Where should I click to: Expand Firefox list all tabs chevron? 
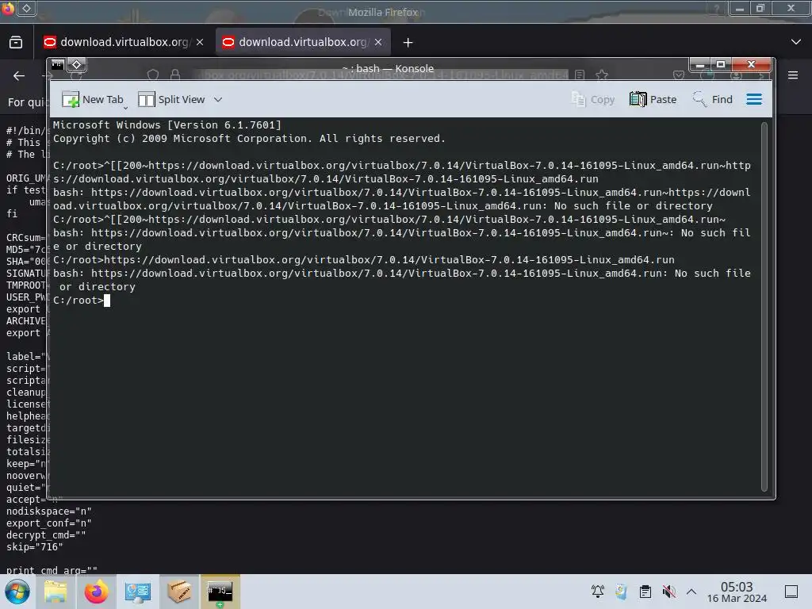coord(796,42)
